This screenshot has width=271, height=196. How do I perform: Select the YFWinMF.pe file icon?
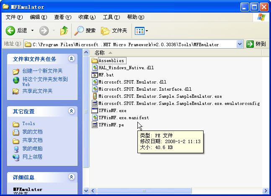click(95, 125)
